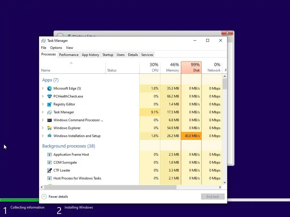Open the View menu

70,47
